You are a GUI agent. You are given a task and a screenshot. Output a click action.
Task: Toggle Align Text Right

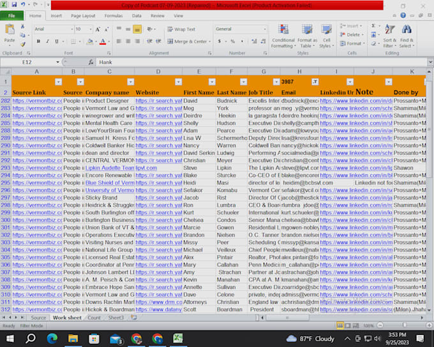pos(137,41)
